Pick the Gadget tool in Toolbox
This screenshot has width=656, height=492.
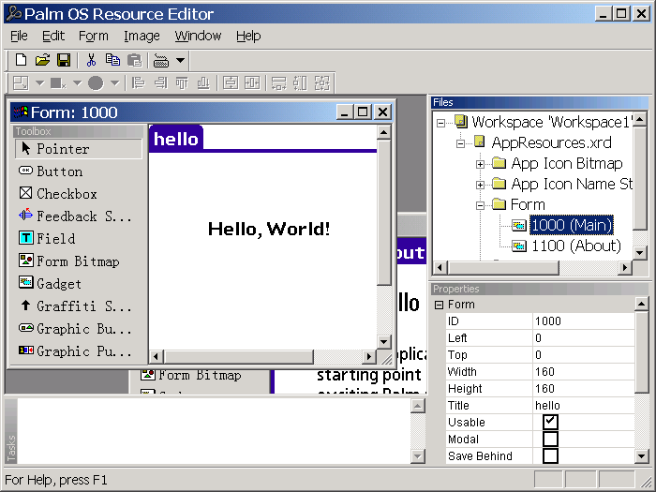tap(58, 284)
